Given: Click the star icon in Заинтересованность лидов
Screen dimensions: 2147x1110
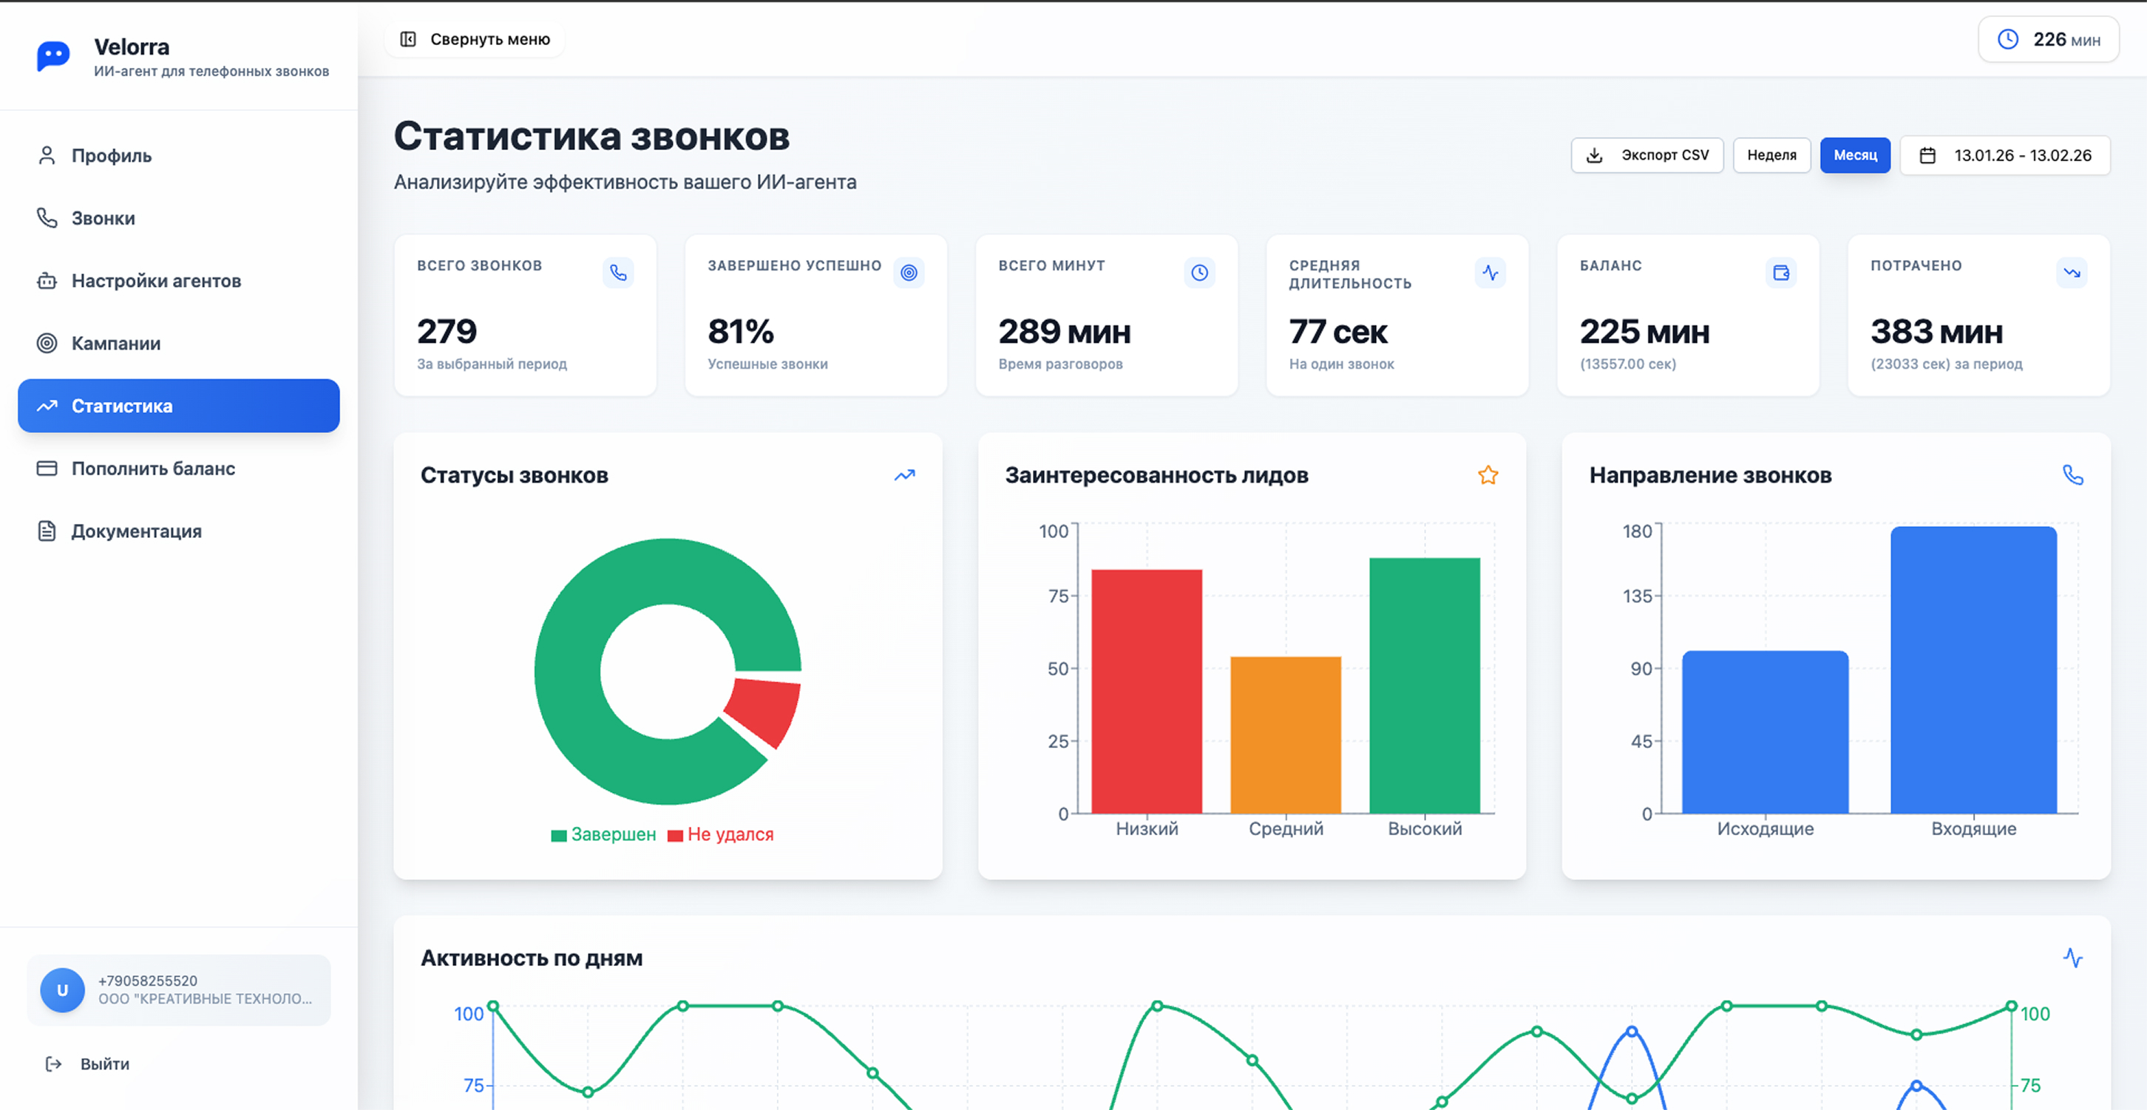Looking at the screenshot, I should pos(1488,475).
